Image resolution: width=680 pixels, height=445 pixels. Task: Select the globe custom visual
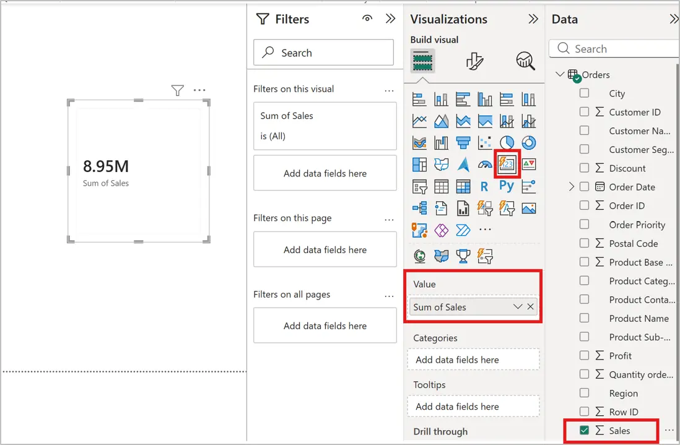tap(419, 256)
